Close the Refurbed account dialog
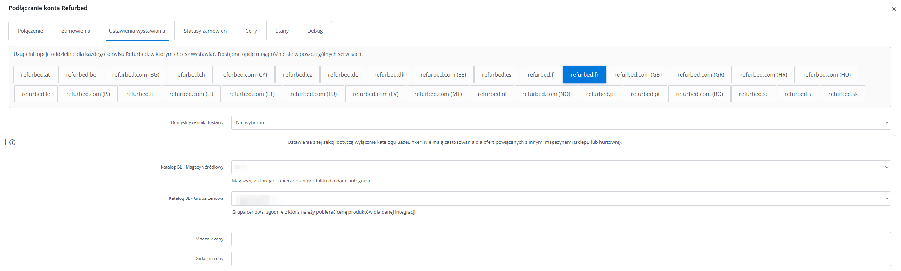 pyautogui.click(x=894, y=9)
